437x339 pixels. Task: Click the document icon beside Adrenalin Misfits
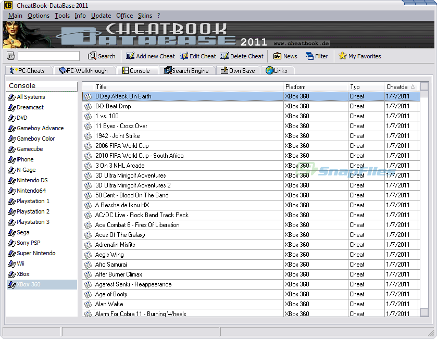click(88, 245)
